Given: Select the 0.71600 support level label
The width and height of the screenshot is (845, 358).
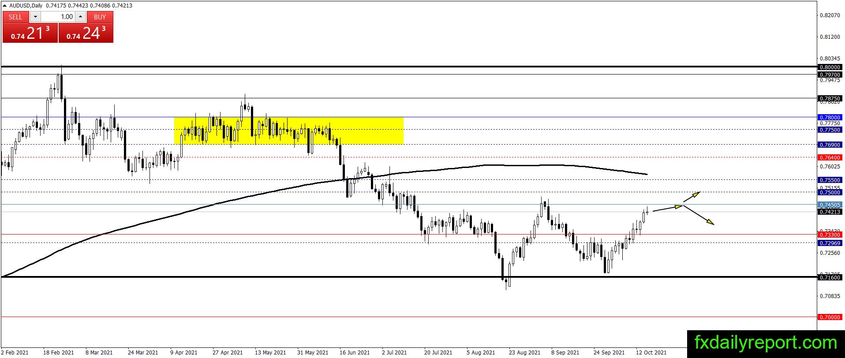Looking at the screenshot, I should (830, 277).
